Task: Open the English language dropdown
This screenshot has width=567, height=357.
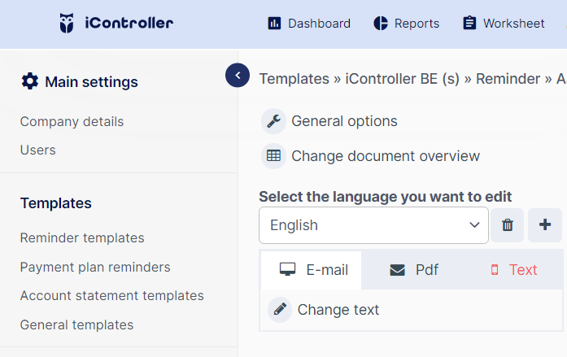Action: [373, 225]
